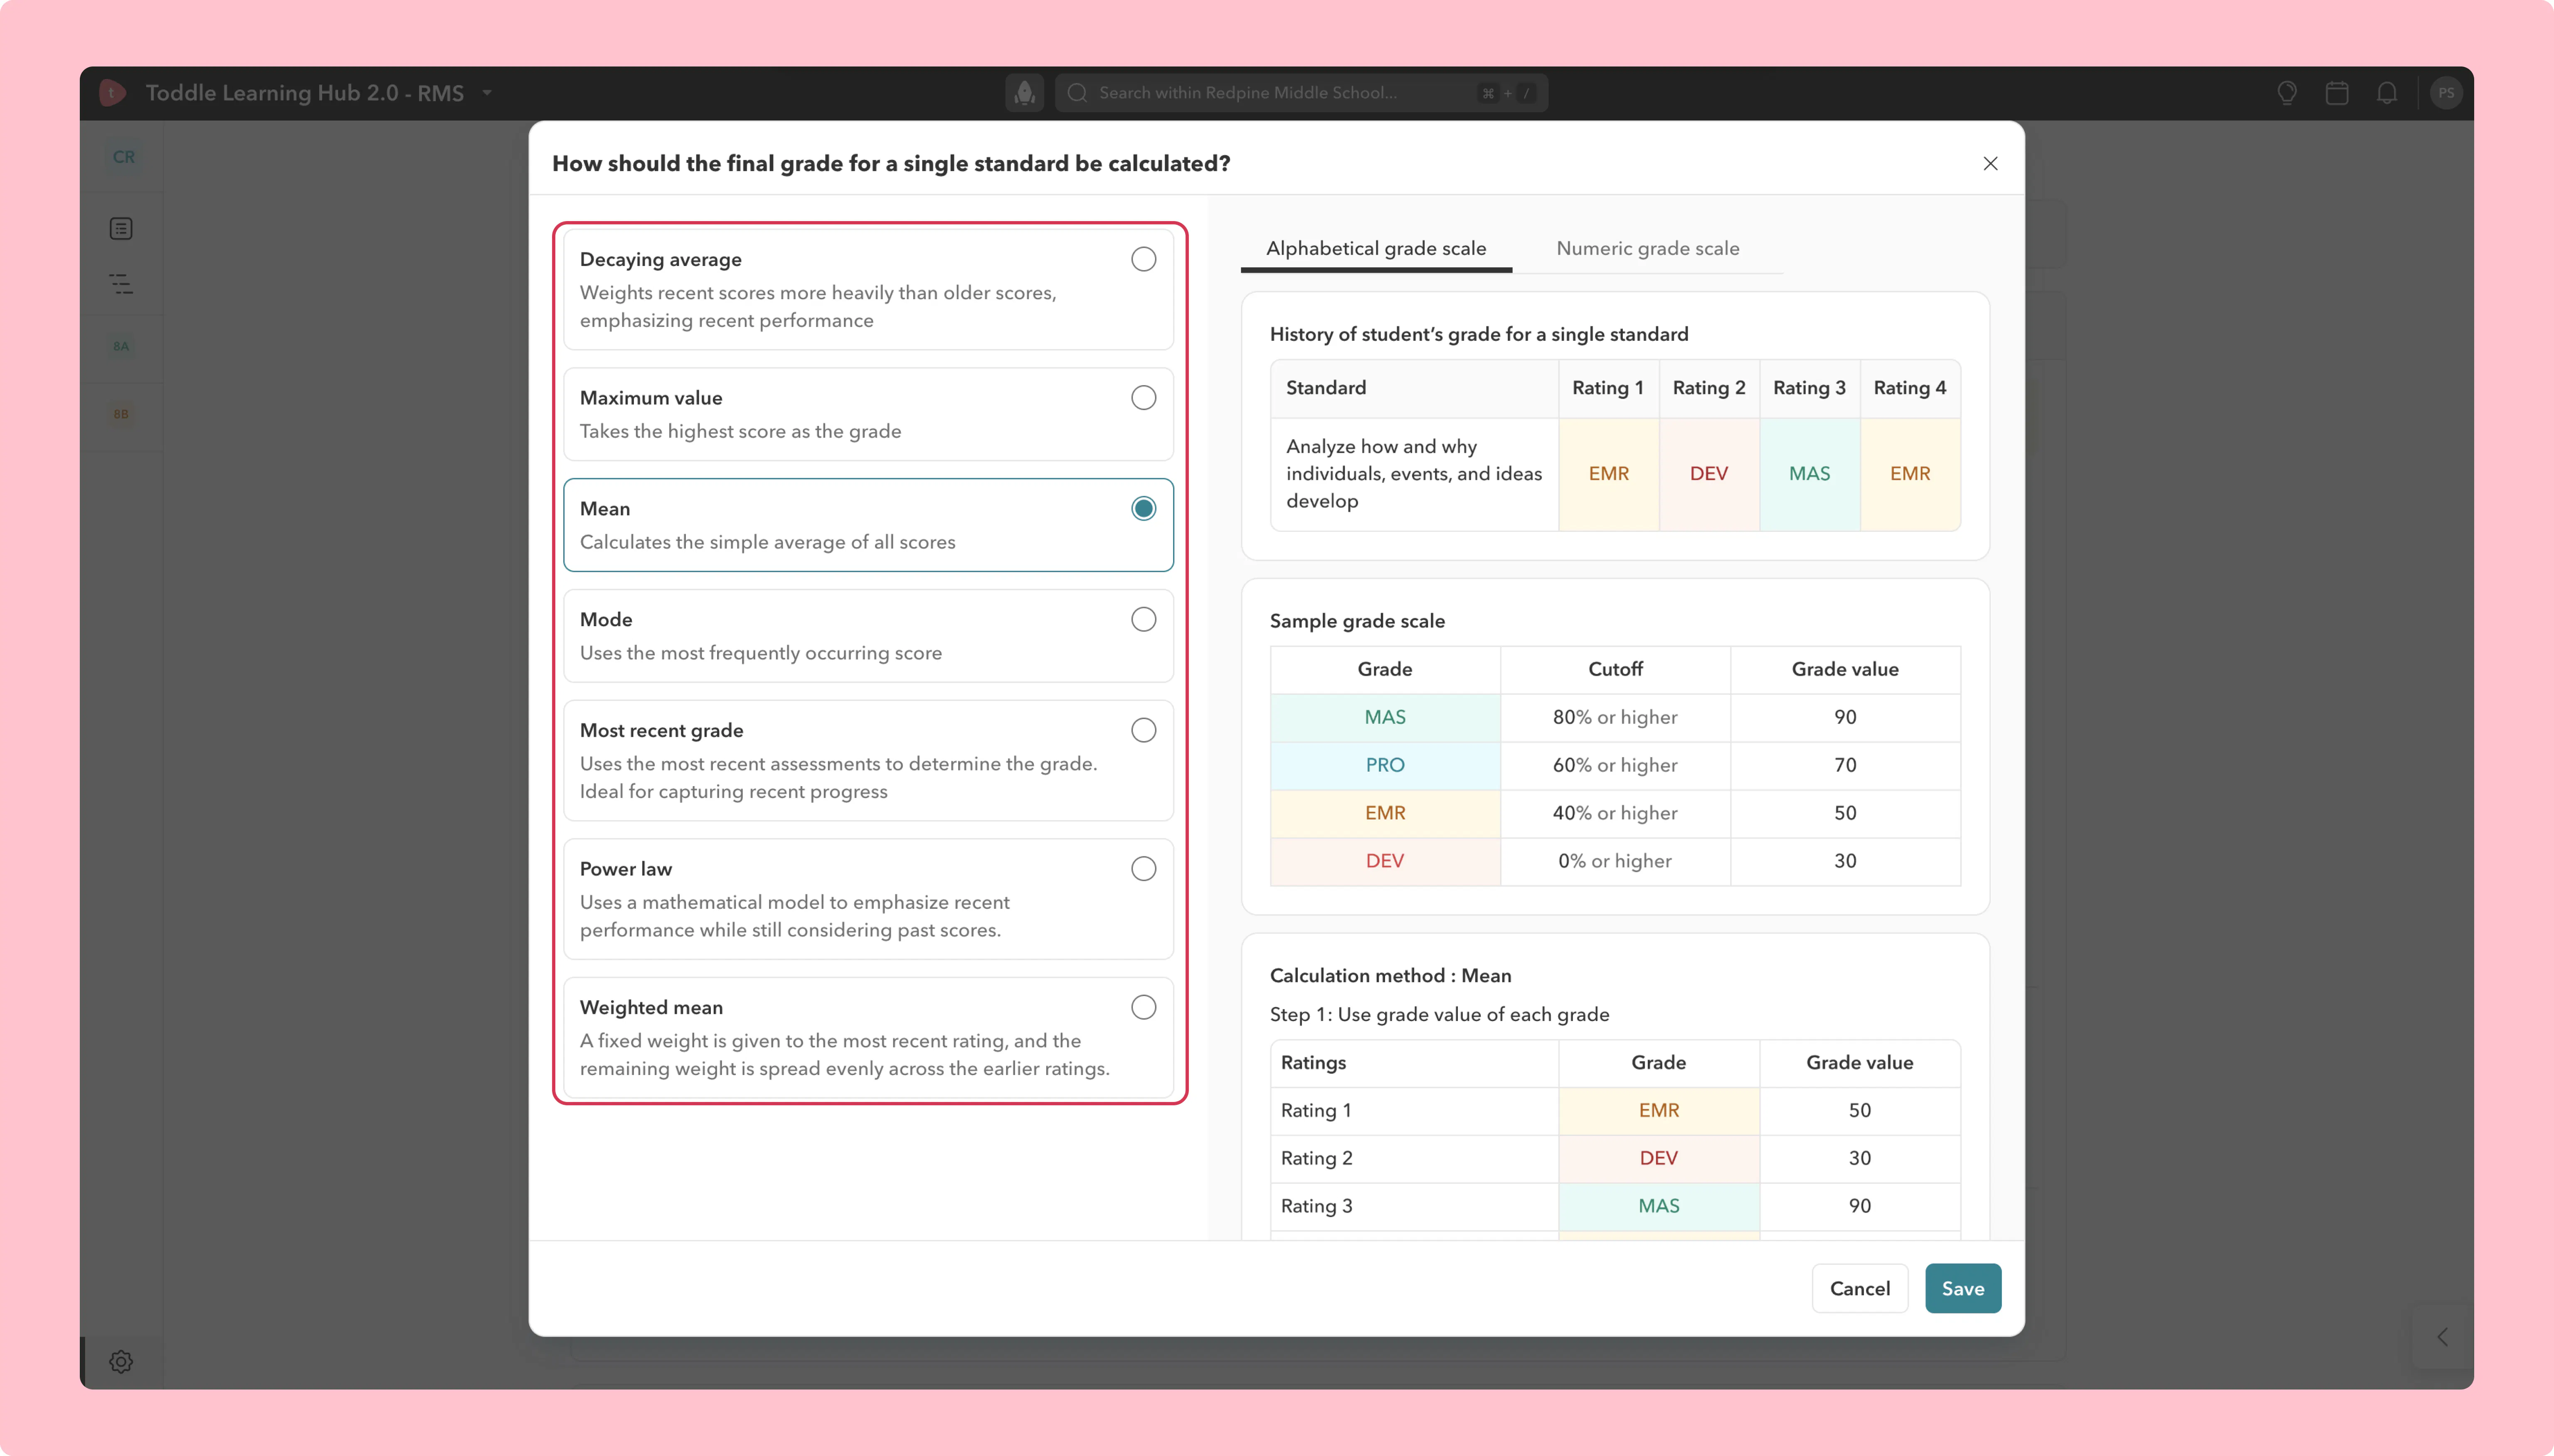Click the MAS cell under the Rating 3 column
2554x1456 pixels.
(1810, 474)
